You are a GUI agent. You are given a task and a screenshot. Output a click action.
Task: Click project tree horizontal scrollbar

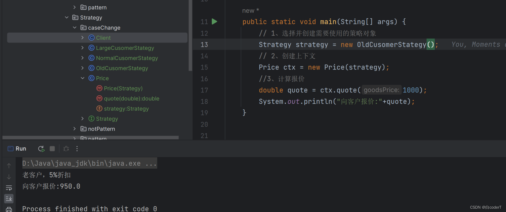click(x=90, y=137)
